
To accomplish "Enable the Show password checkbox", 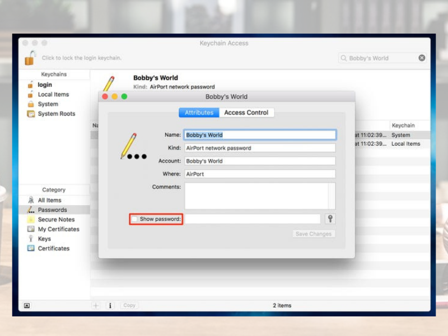I will pyautogui.click(x=134, y=219).
